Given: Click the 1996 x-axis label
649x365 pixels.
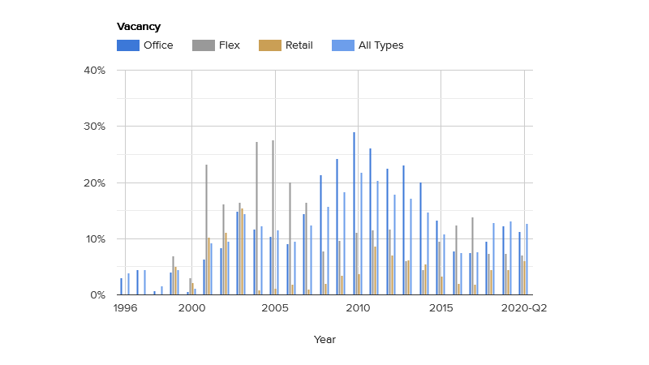Looking at the screenshot, I should (x=125, y=308).
